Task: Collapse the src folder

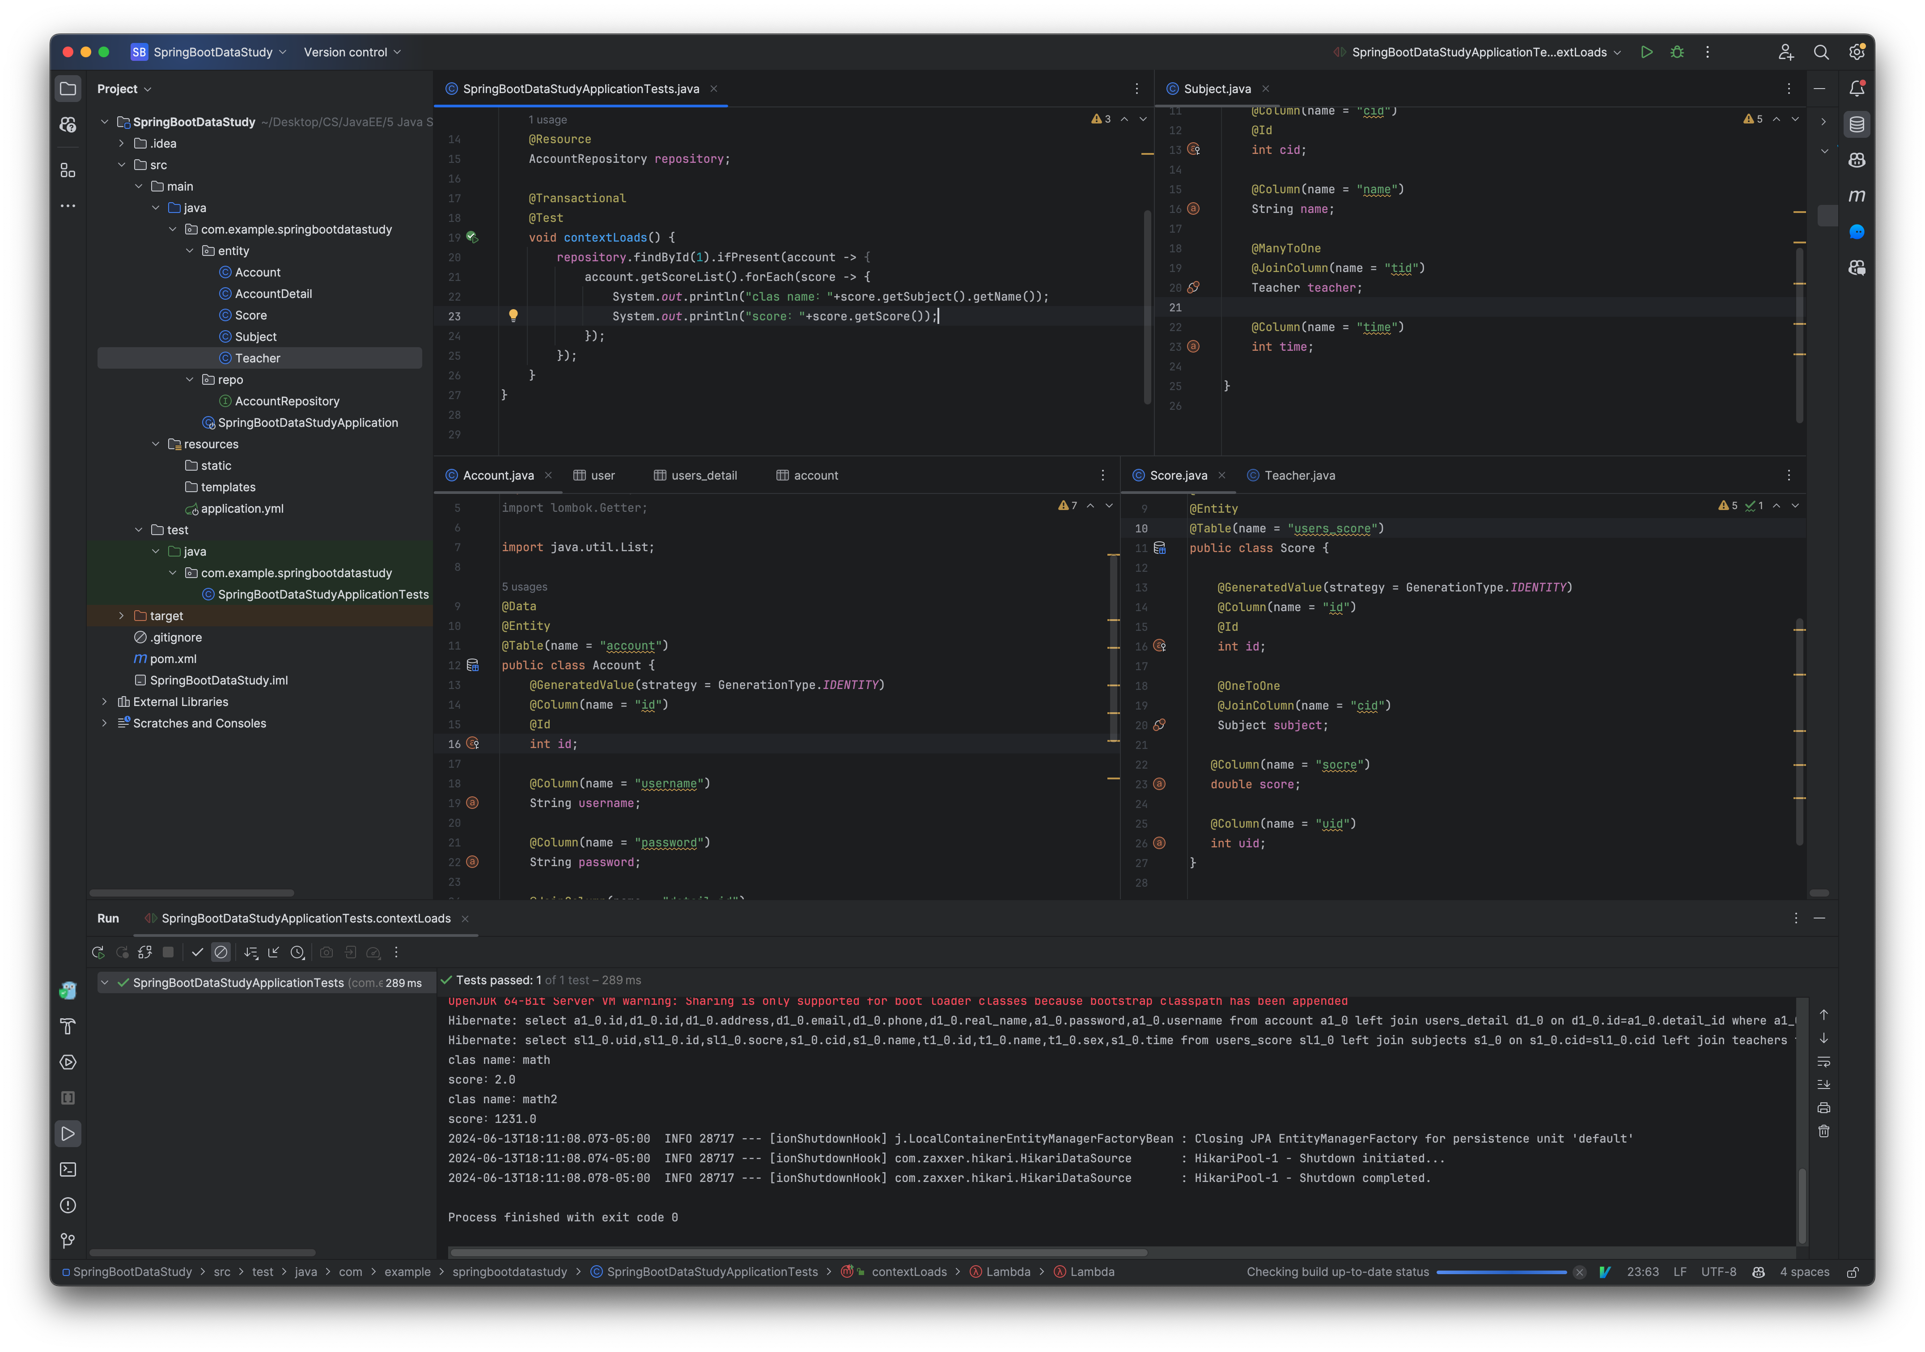Action: point(122,165)
